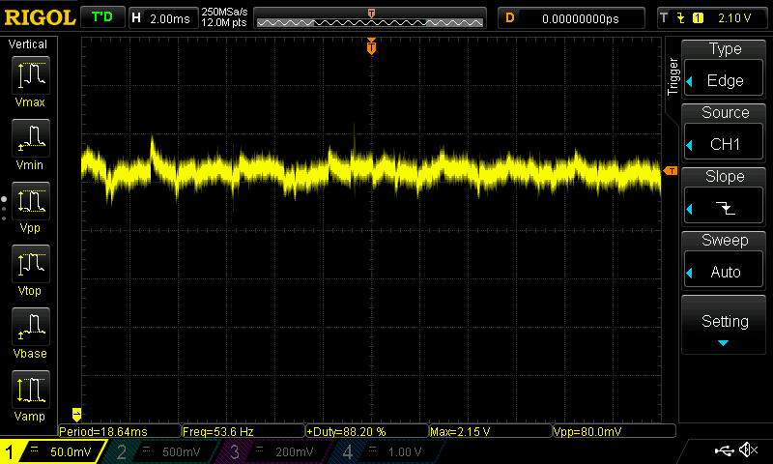Click the measurement page indicator dots

click(4, 208)
